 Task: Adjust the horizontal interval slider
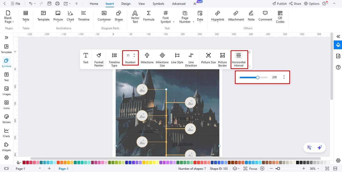pos(253,77)
